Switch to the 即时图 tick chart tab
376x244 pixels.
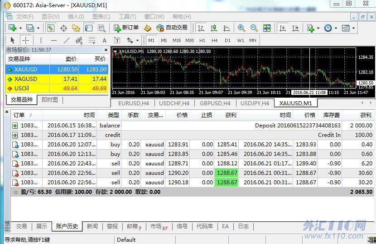[x=50, y=99]
